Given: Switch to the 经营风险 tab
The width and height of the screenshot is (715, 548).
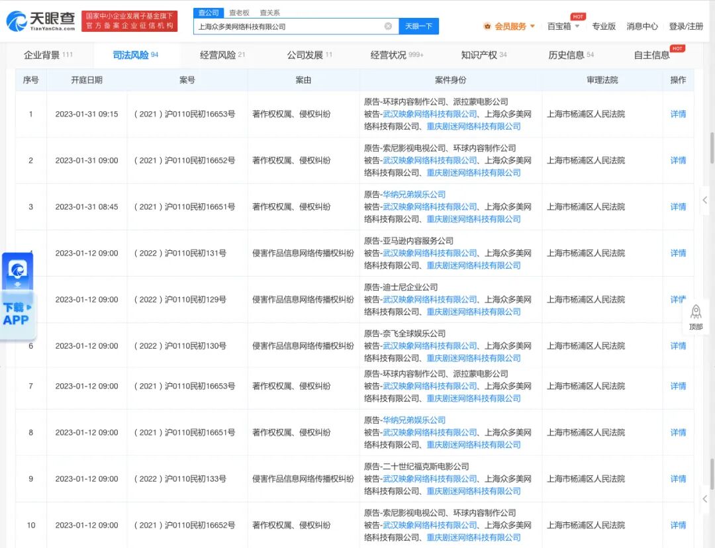Looking at the screenshot, I should pos(217,56).
